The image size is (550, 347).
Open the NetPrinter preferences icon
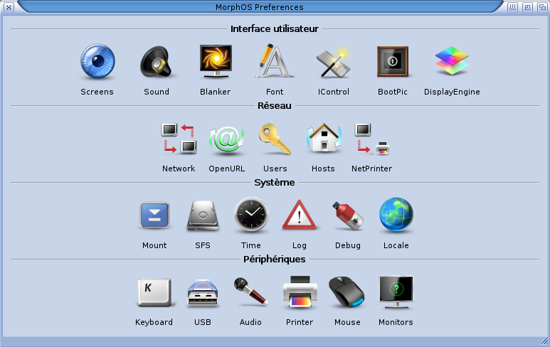tap(372, 139)
